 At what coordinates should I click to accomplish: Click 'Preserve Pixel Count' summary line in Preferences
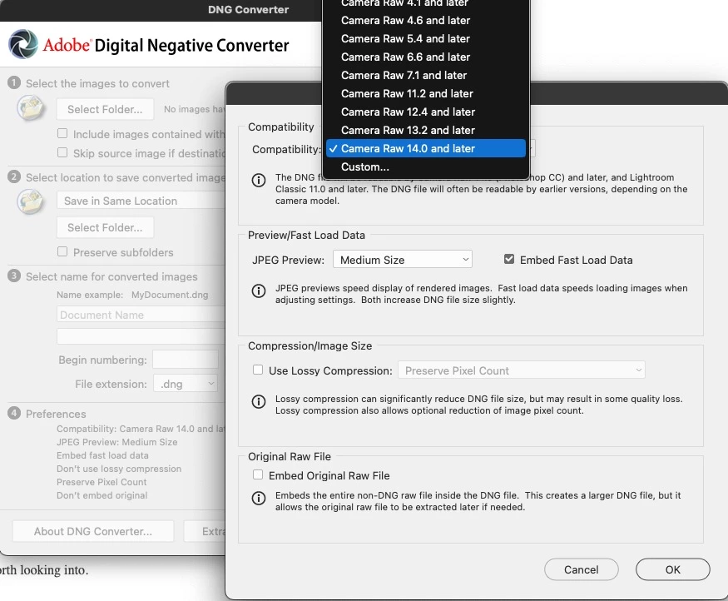(x=102, y=482)
